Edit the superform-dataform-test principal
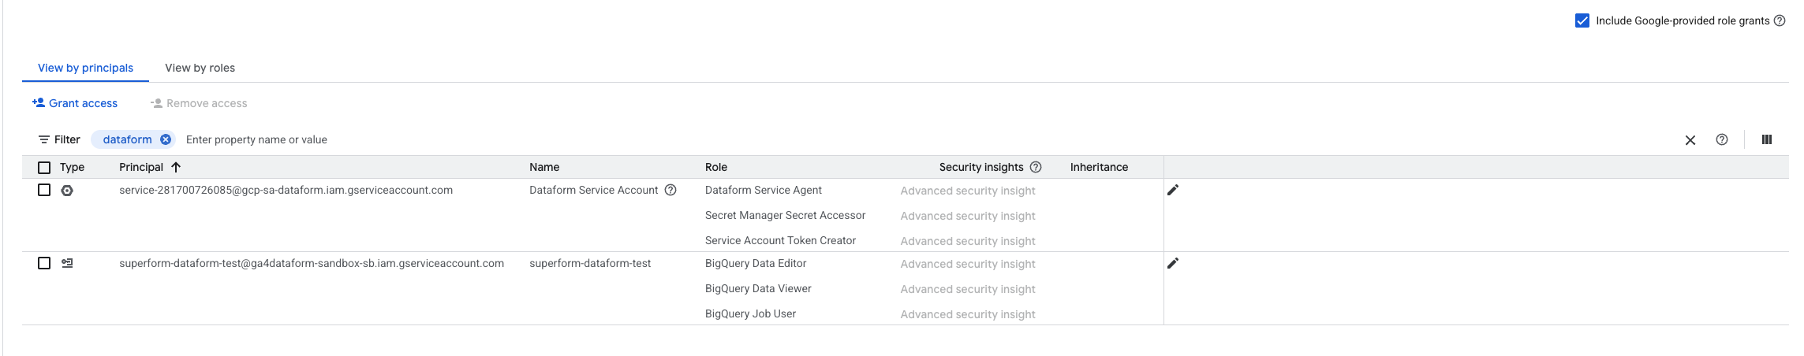 point(1173,263)
